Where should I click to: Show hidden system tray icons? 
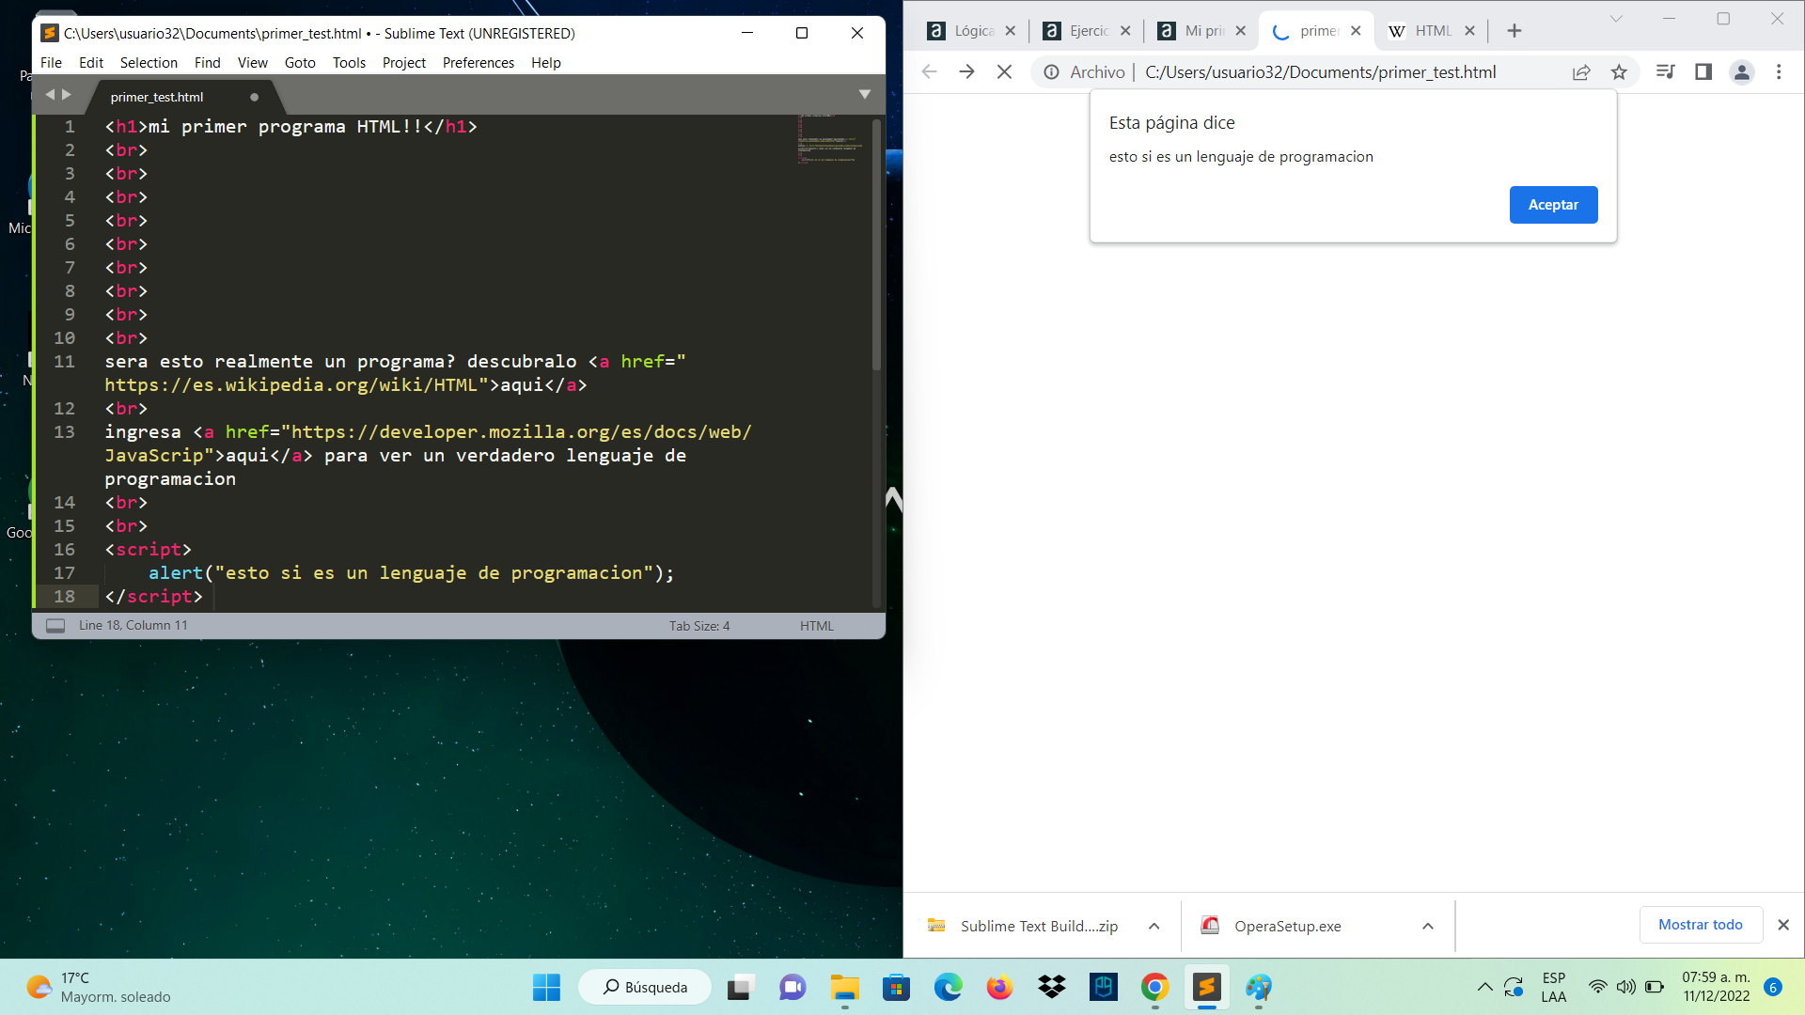(1484, 987)
